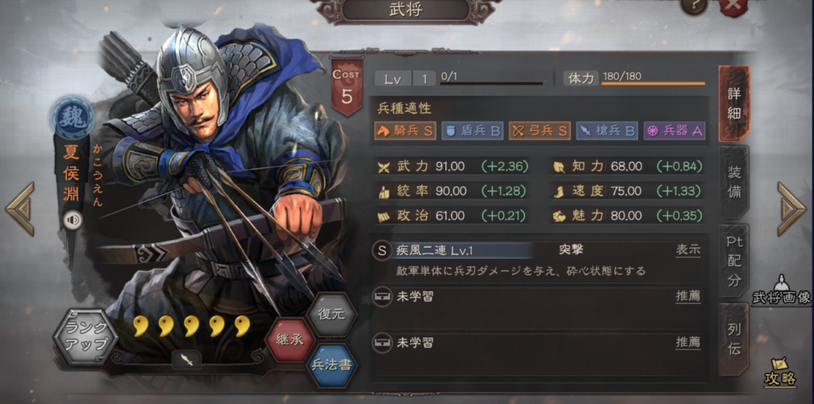The width and height of the screenshot is (814, 404).
Task: Select the 弓兵 S archer aptitude badge
Action: [540, 131]
